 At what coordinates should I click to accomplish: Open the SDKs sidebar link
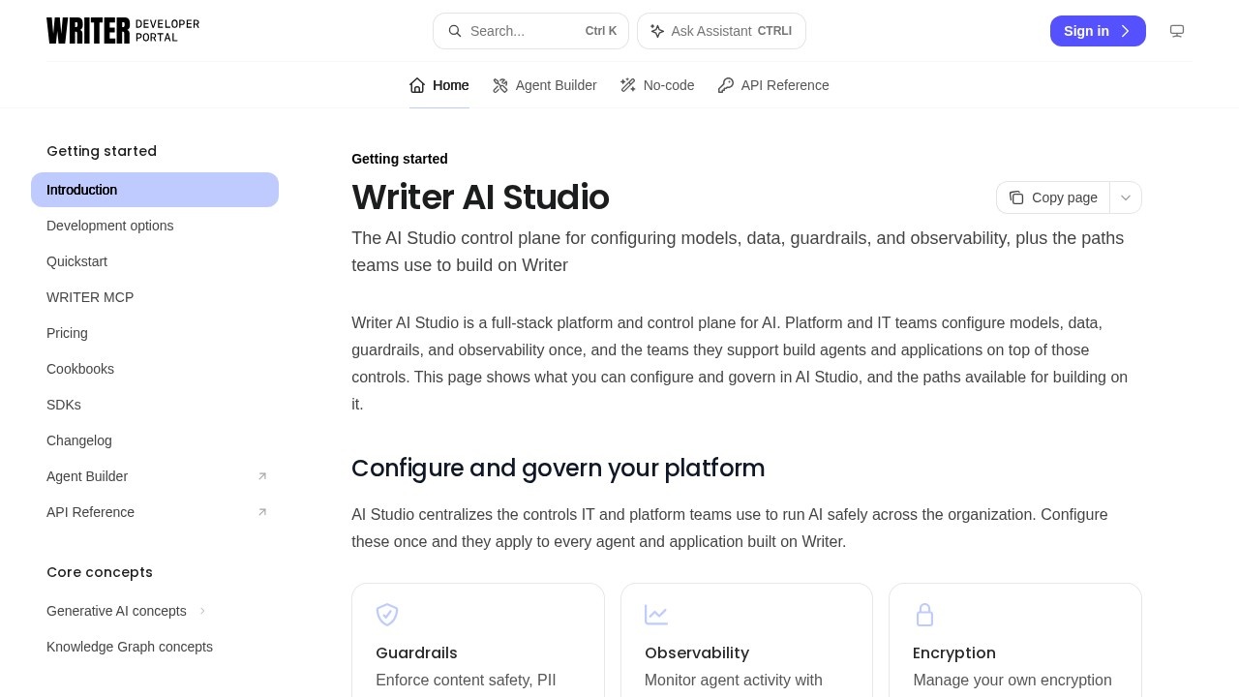tap(155, 405)
